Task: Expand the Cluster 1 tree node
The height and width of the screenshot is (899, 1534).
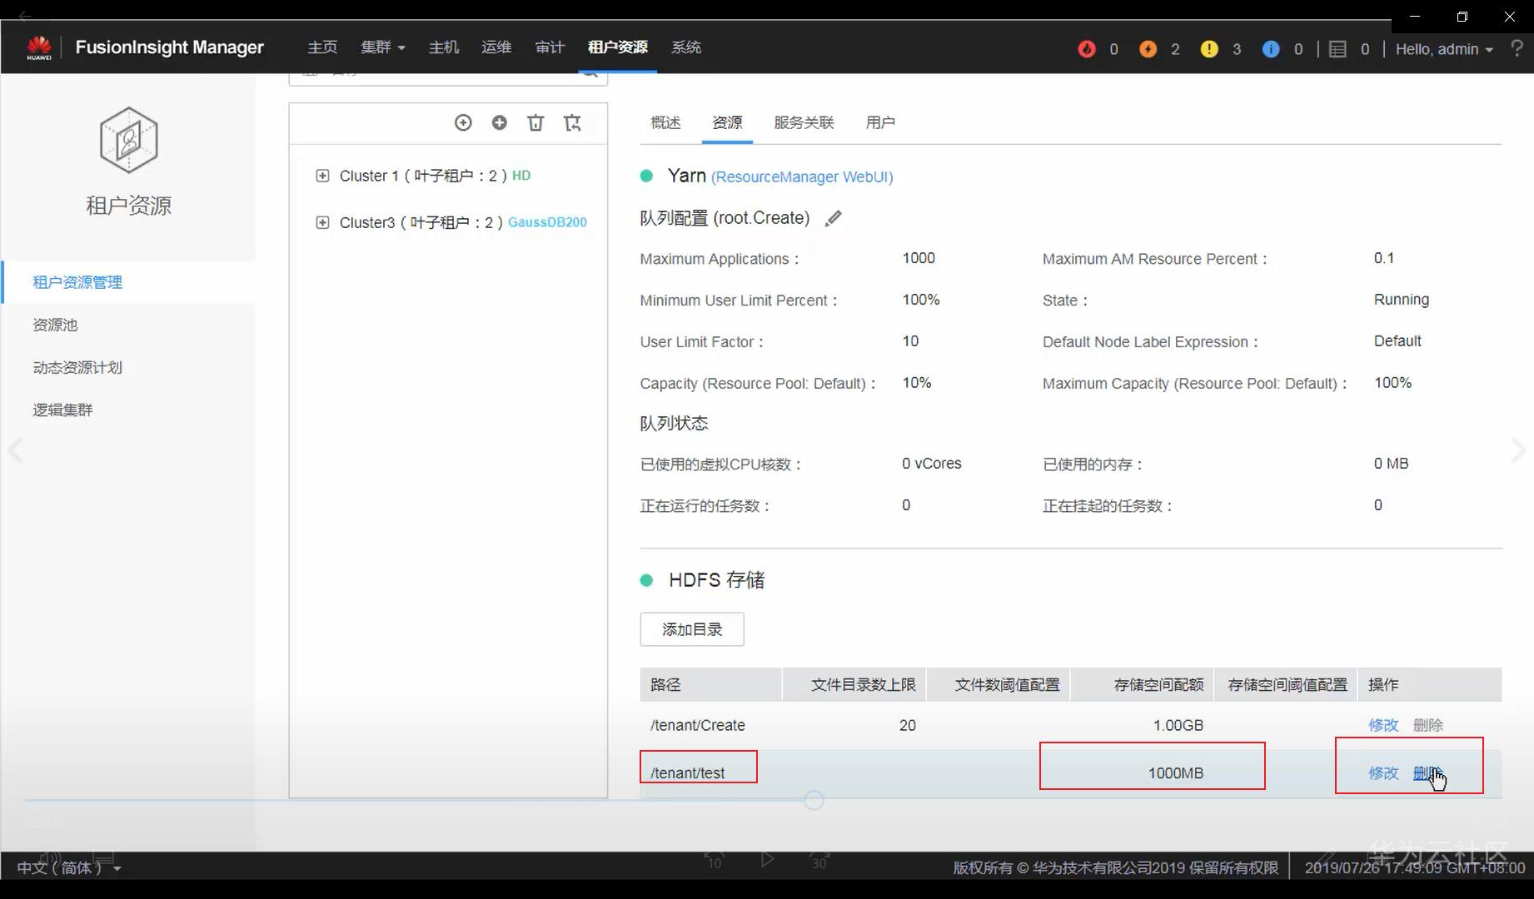Action: point(322,176)
